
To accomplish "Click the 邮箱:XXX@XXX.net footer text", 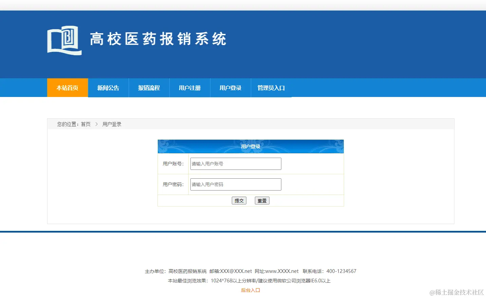I will coord(231,271).
